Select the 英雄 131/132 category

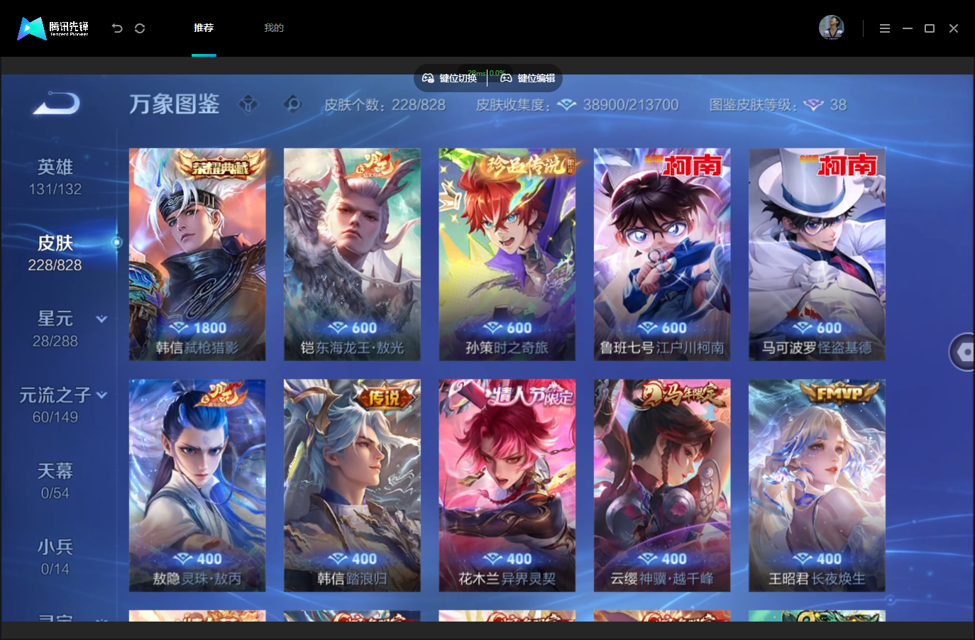[55, 177]
